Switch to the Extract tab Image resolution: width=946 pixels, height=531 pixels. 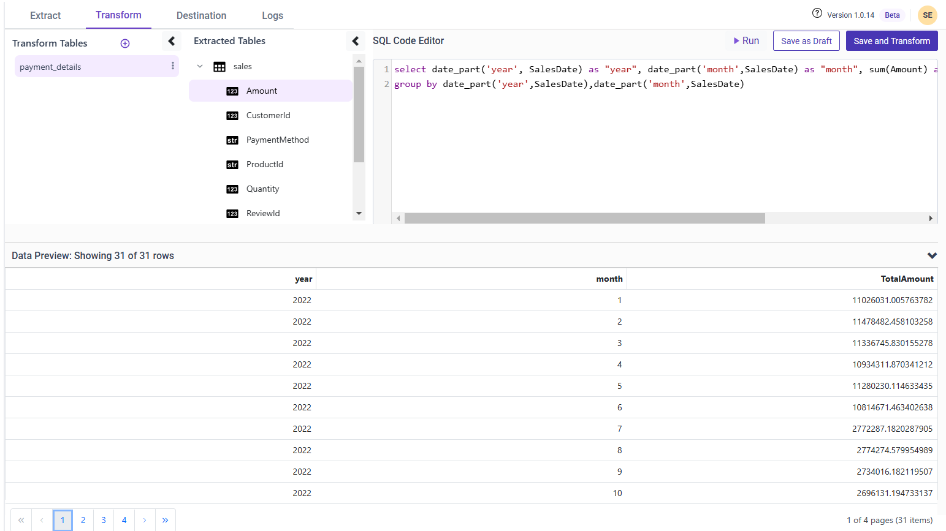click(x=45, y=15)
